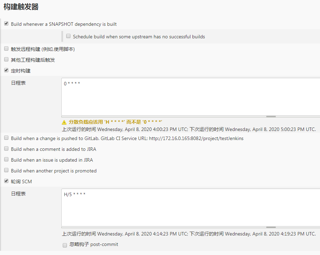Click the 构建触发器 section heading
The image size is (320, 255).
(x=21, y=7)
